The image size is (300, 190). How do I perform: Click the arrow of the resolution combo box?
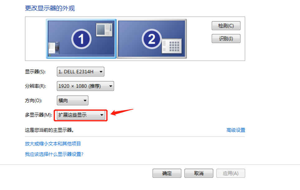pos(110,86)
